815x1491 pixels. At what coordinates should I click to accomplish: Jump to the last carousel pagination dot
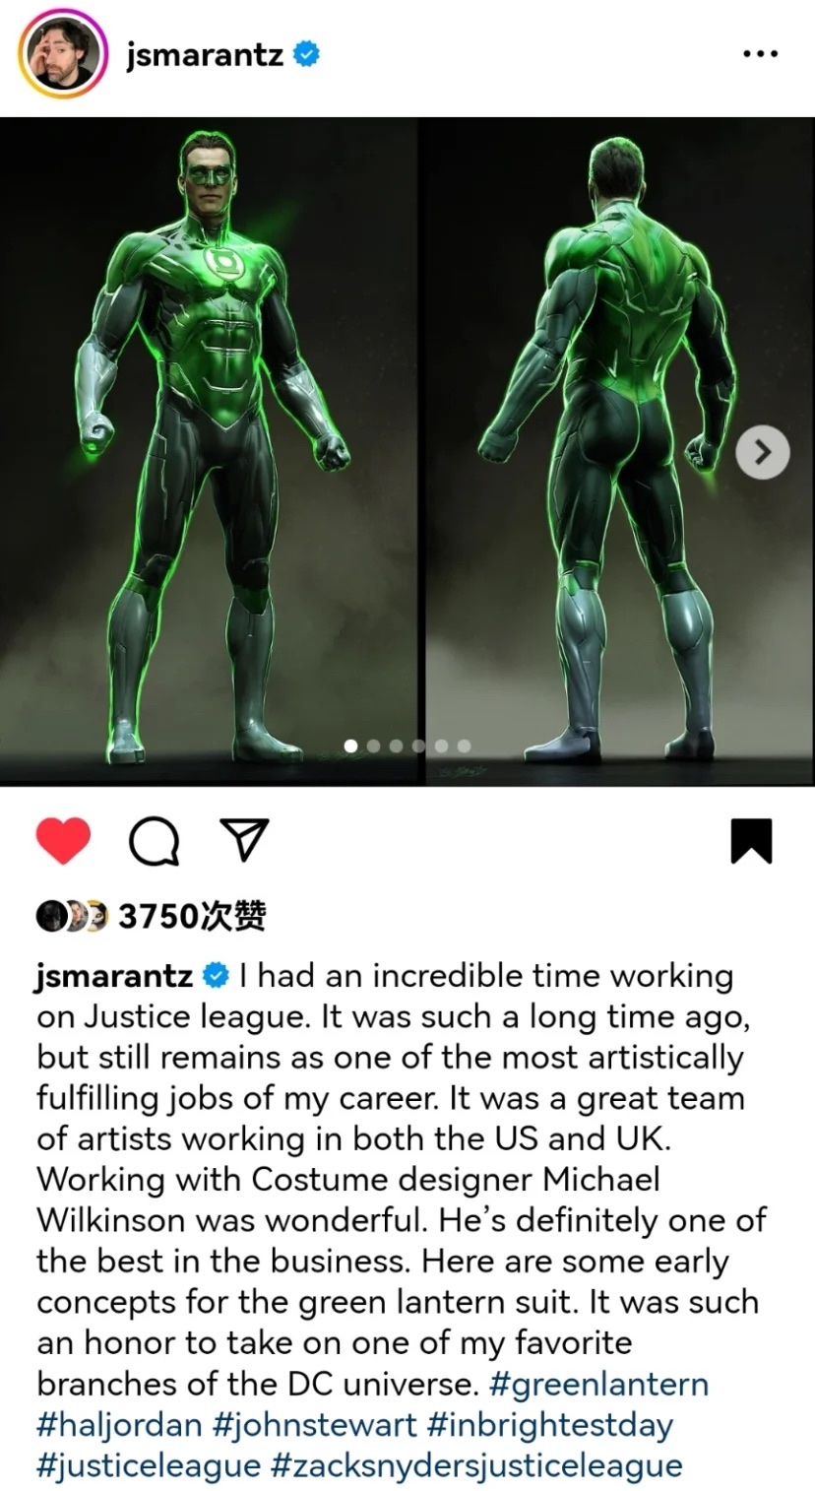click(x=464, y=745)
